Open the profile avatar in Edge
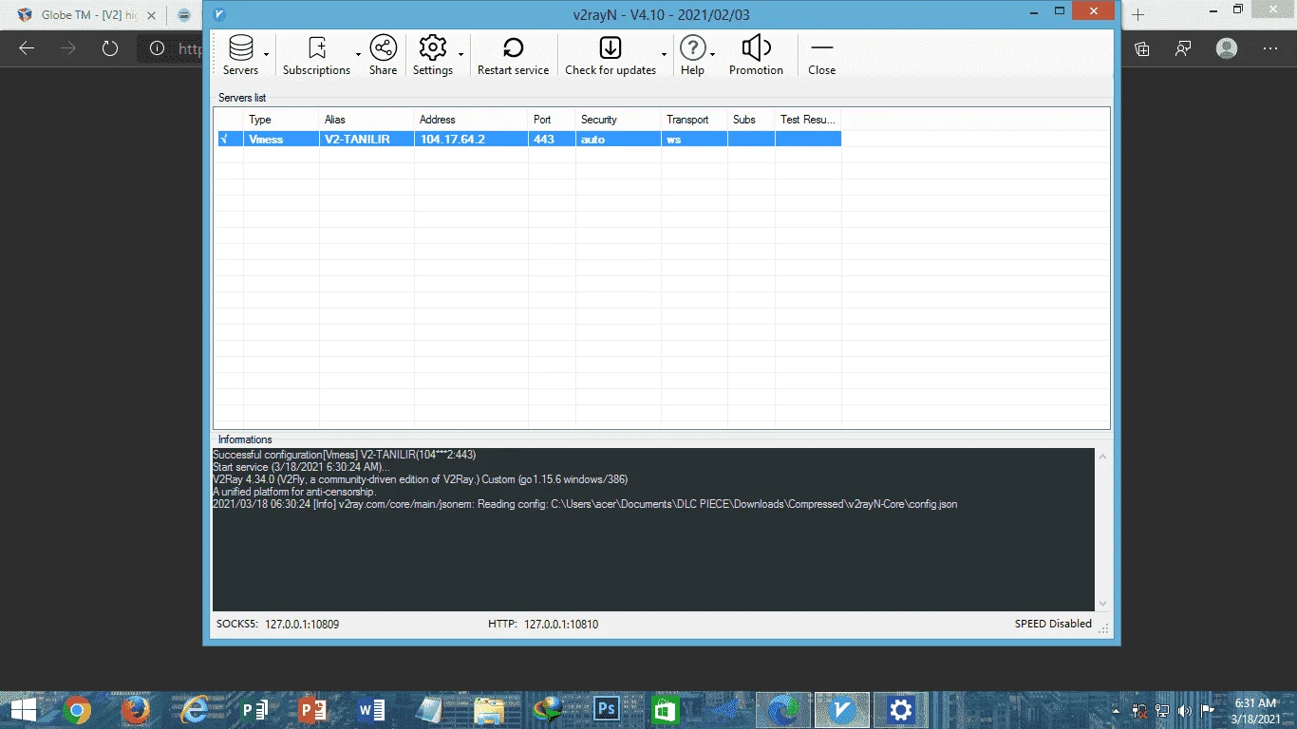The image size is (1297, 729). click(x=1227, y=48)
